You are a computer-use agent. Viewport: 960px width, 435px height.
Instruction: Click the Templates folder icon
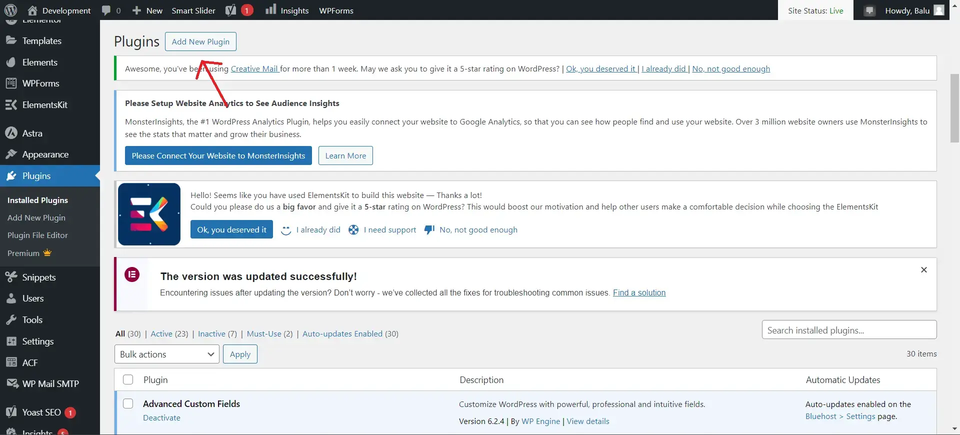[x=11, y=40]
